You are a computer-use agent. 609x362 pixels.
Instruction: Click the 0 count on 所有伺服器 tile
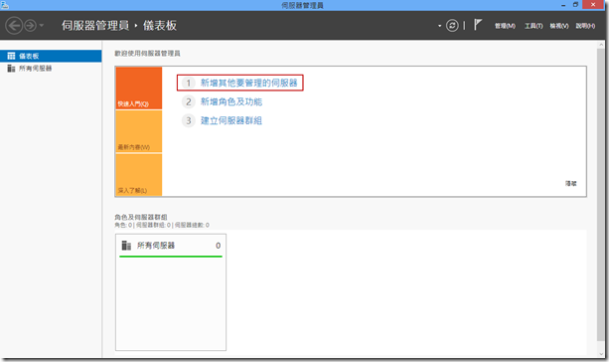pos(218,246)
